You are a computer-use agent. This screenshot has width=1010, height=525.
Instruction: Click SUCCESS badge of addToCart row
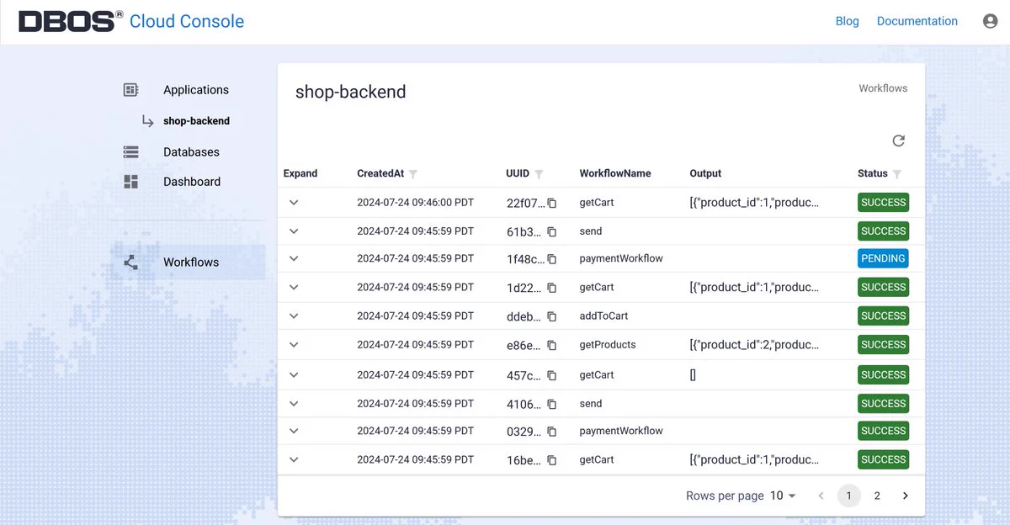tap(883, 316)
